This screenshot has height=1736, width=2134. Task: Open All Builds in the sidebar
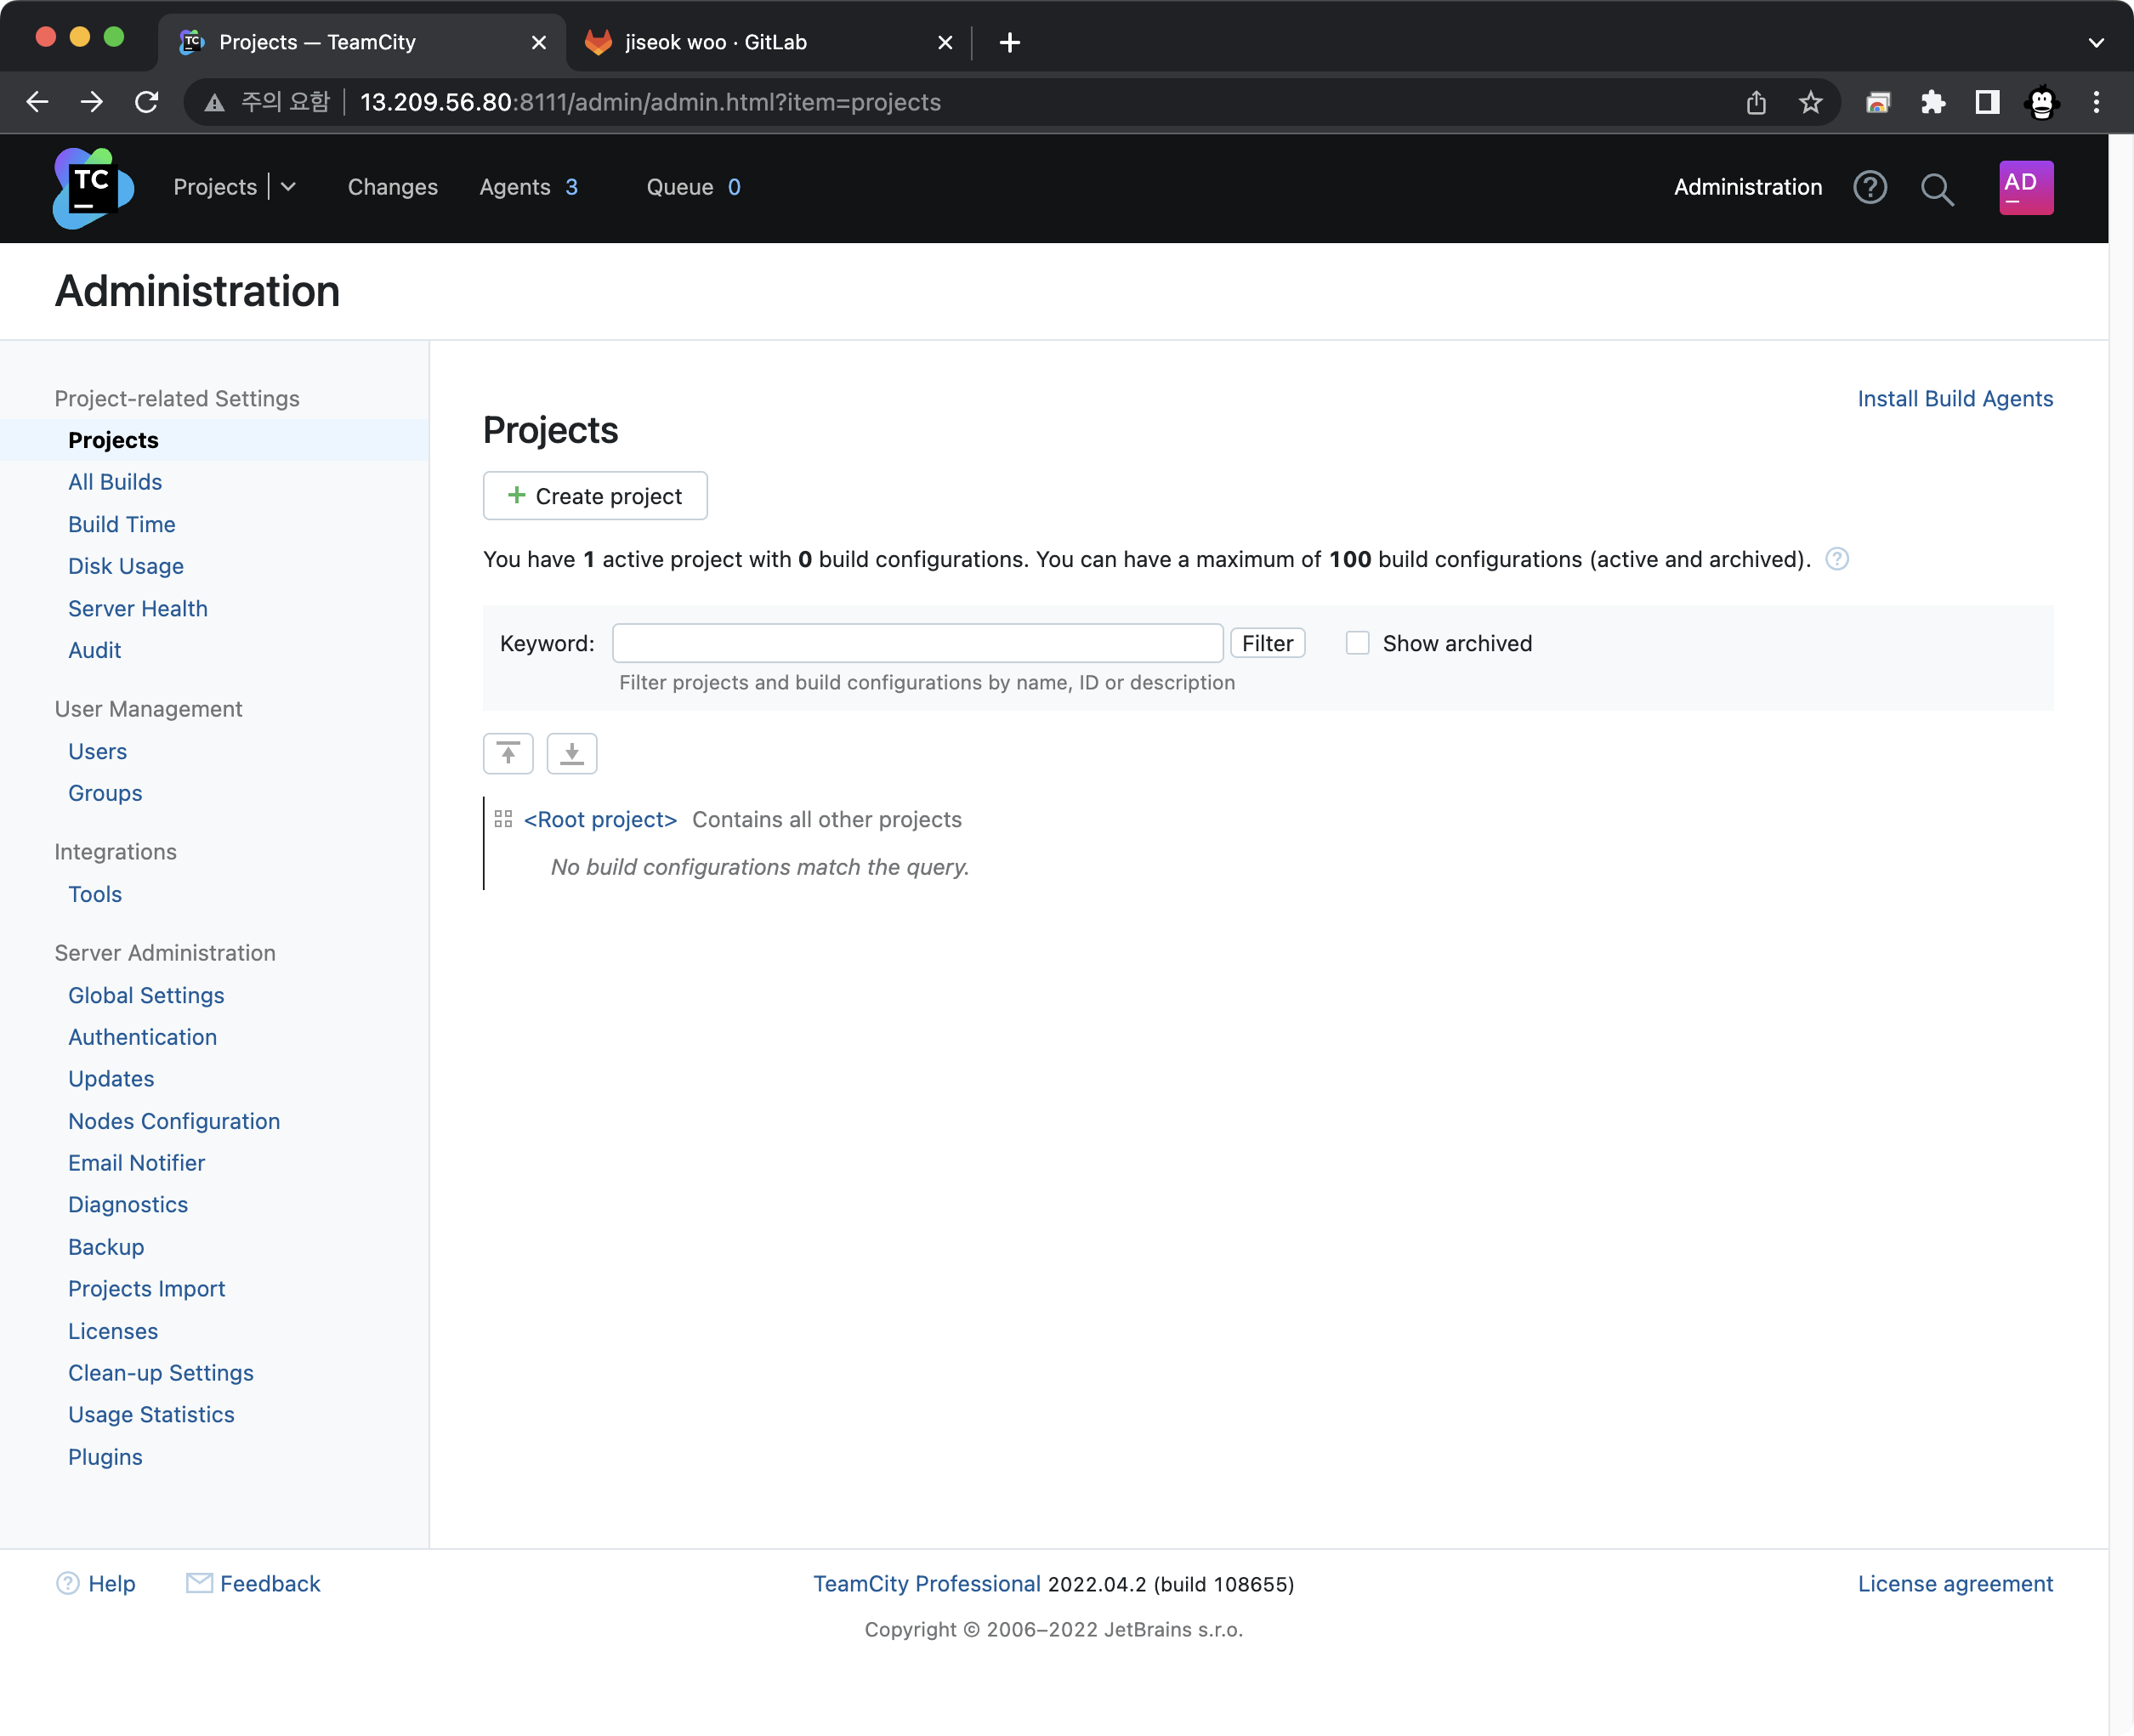[x=115, y=482]
